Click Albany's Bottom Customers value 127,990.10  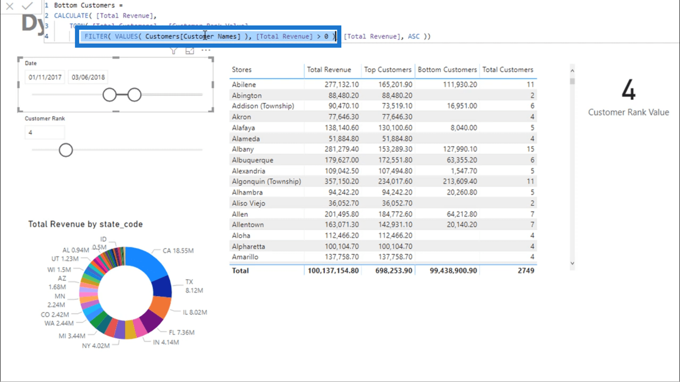[x=460, y=149]
